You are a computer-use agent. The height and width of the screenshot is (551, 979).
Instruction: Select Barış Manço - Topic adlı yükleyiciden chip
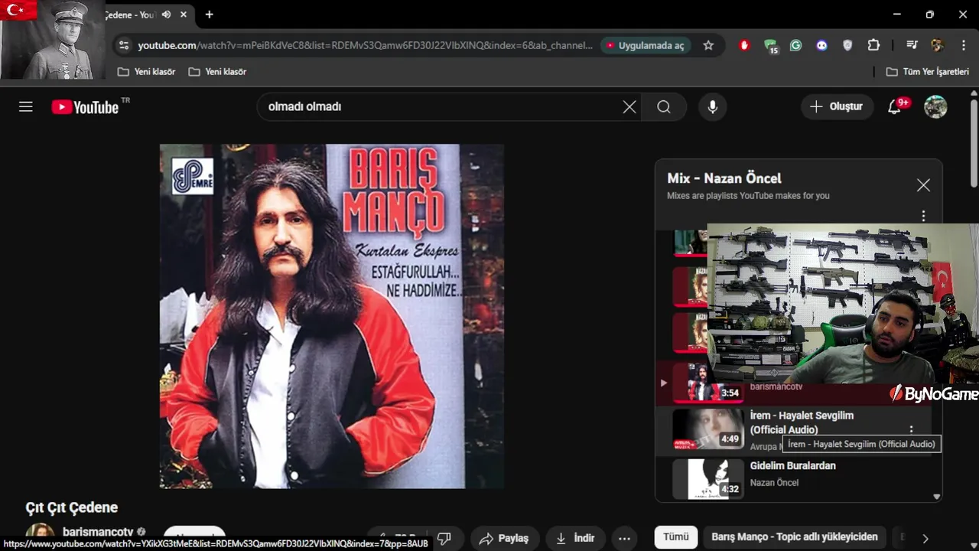tap(795, 537)
